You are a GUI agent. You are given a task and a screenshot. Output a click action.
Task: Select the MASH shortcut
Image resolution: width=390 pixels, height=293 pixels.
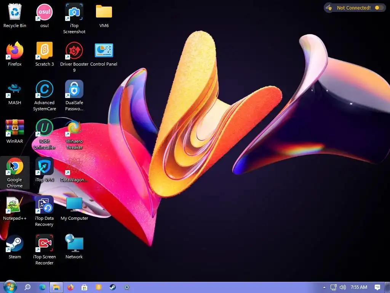pyautogui.click(x=15, y=93)
